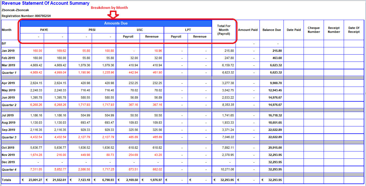
Task: Click the 'Quarter 2' row label
Action: pos(9,105)
